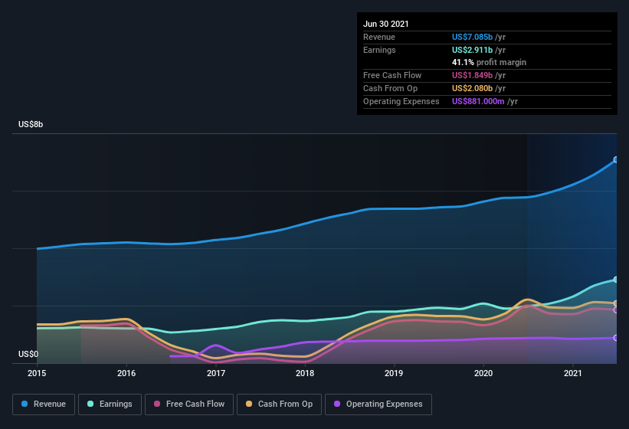Click the blue Revenue endpoint marker on the chart
This screenshot has width=629, height=429.
point(616,160)
